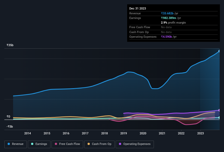Image resolution: width=224 pixels, height=152 pixels.
Task: Toggle the Revenue series in legend
Action: point(16,144)
